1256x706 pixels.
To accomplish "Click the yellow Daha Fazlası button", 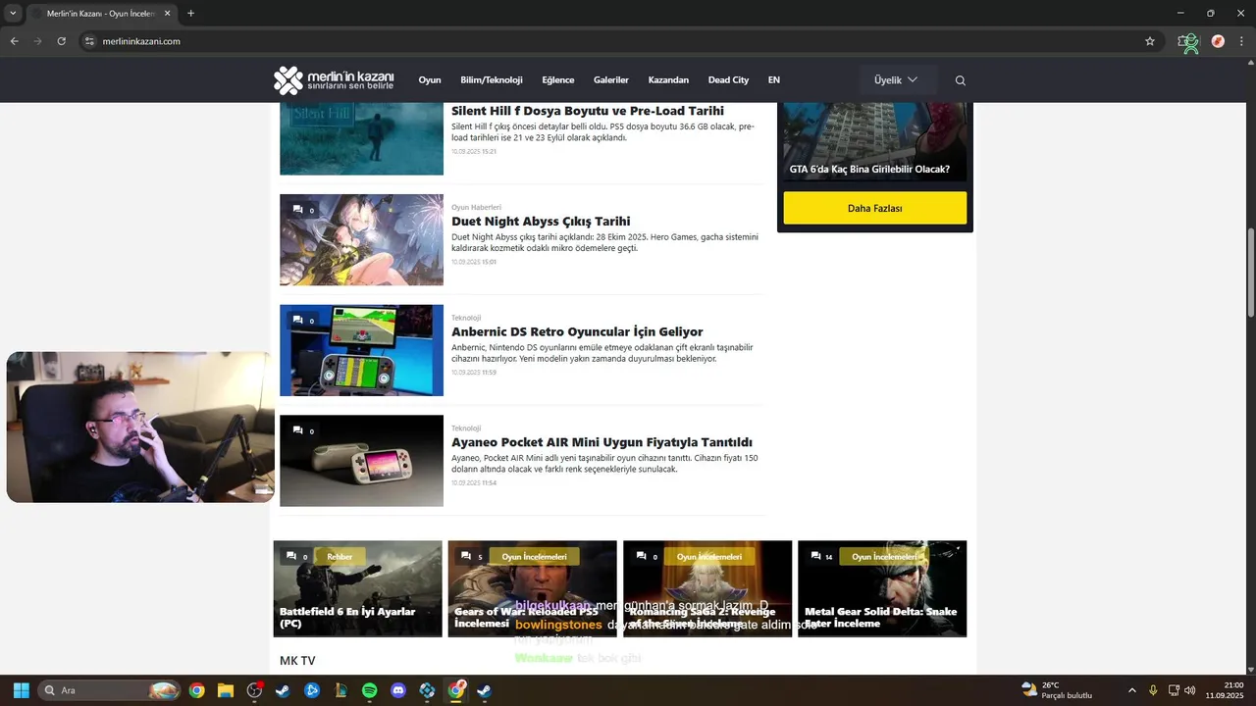I will coord(874,208).
